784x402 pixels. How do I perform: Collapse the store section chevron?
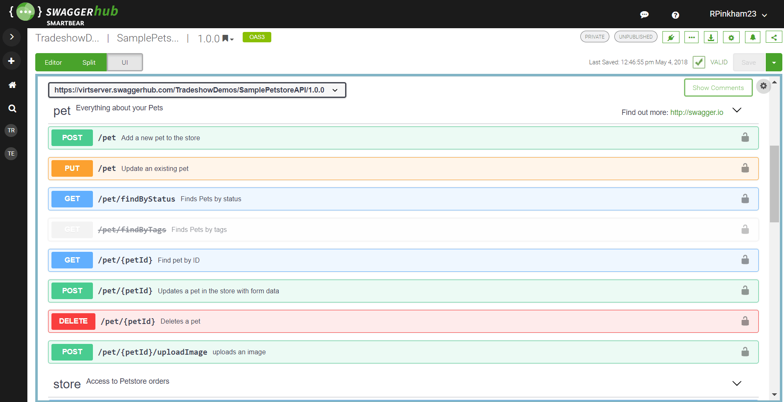click(737, 383)
